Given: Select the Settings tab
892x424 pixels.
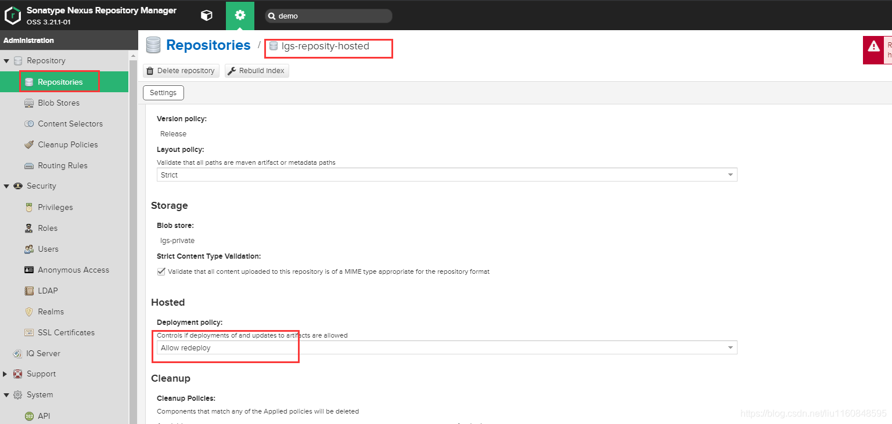Looking at the screenshot, I should [163, 93].
